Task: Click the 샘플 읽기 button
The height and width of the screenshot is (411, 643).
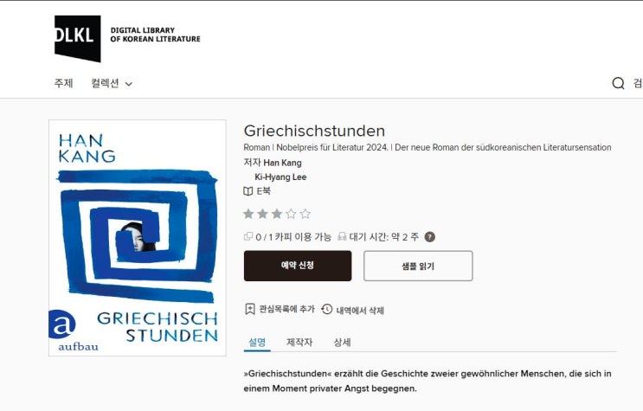Action: [418, 266]
